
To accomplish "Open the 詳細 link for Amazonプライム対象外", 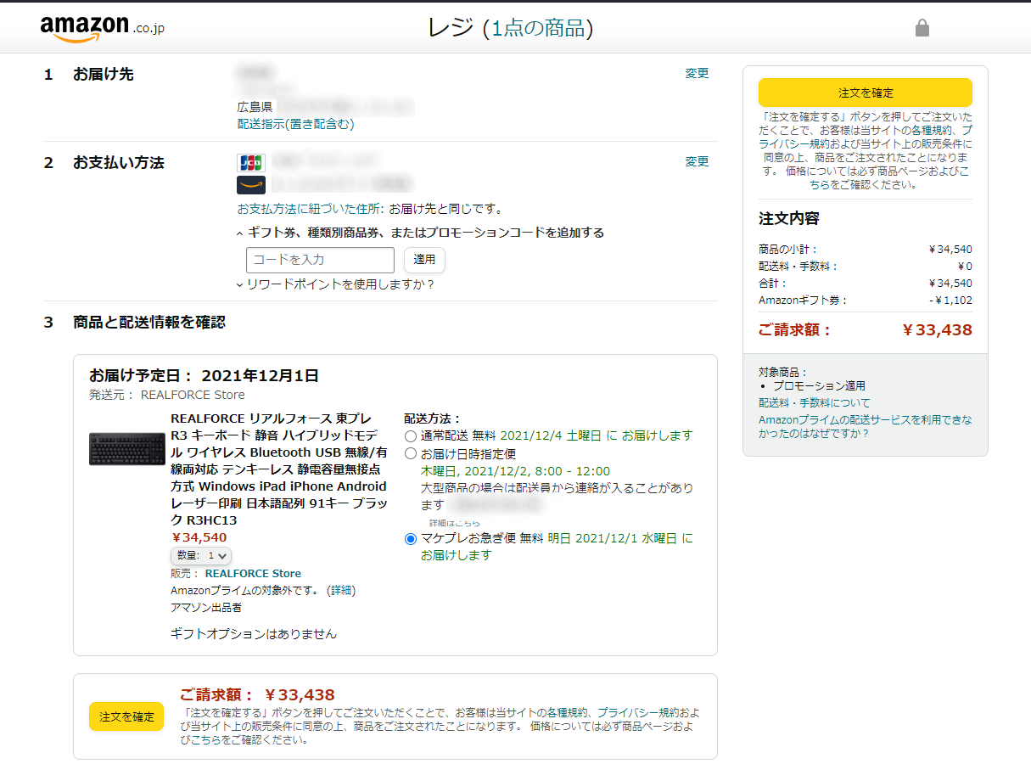I will [x=341, y=591].
